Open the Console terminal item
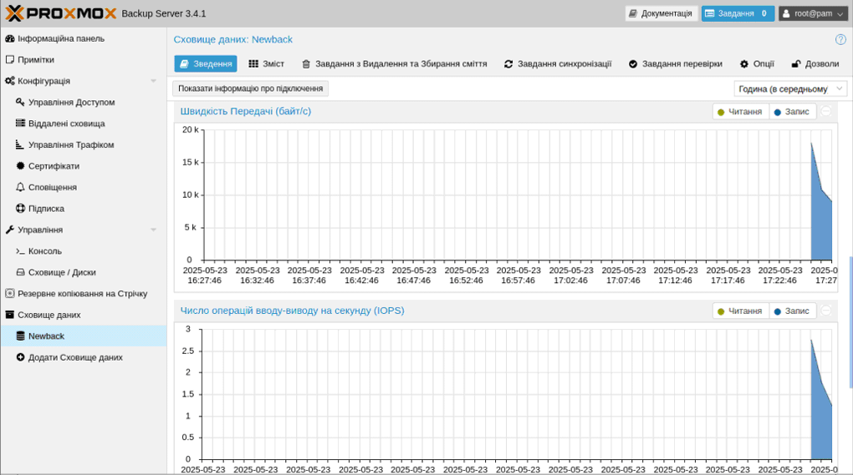Viewport: 853px width, 475px height. click(x=21, y=251)
